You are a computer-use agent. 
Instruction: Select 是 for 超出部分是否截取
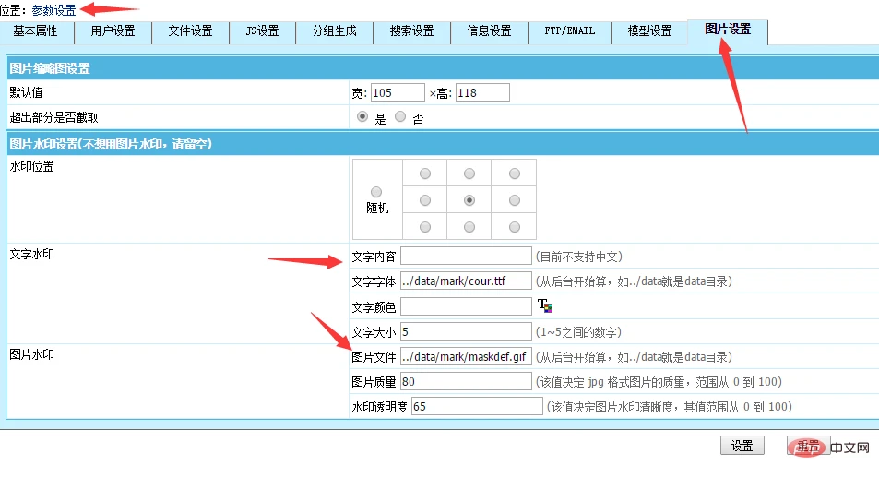362,116
